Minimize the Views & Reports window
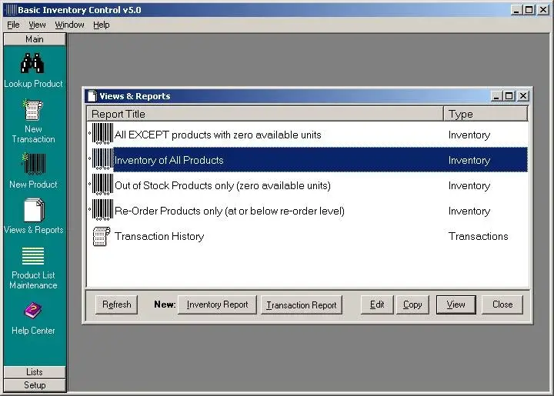This screenshot has height=396, width=554. click(496, 96)
